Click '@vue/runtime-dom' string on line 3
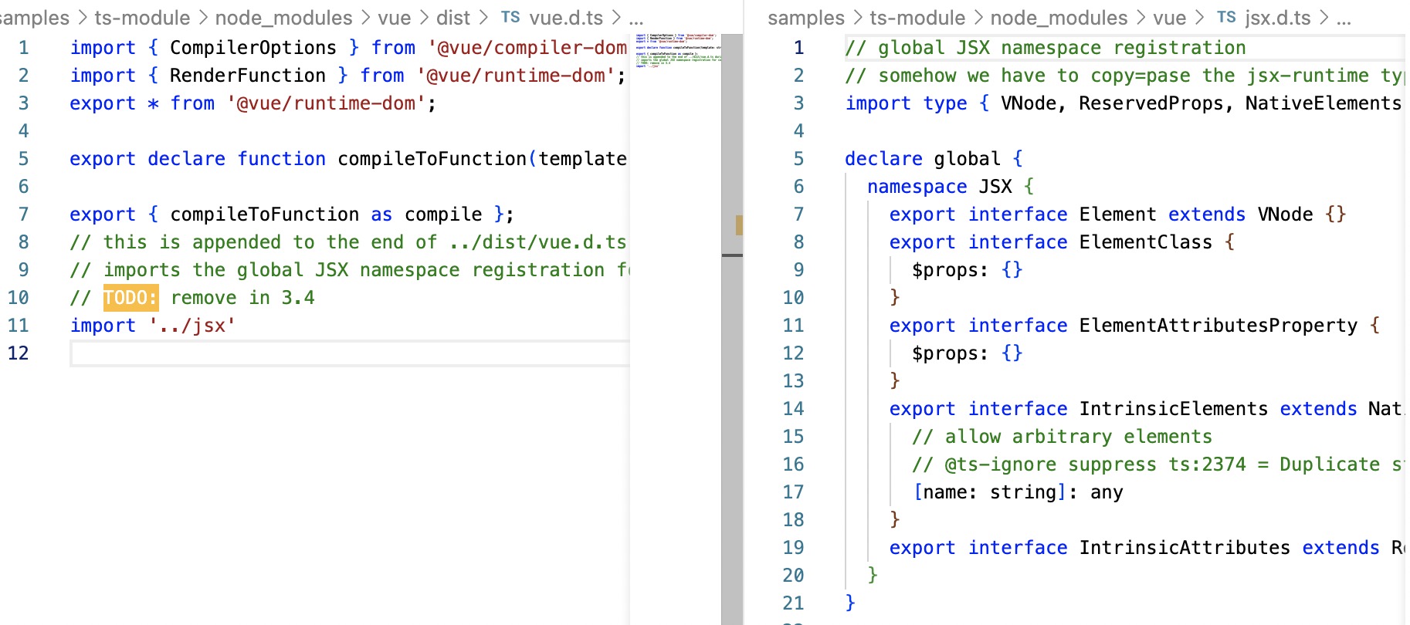Viewport: 1410px width, 625px height. 326,103
